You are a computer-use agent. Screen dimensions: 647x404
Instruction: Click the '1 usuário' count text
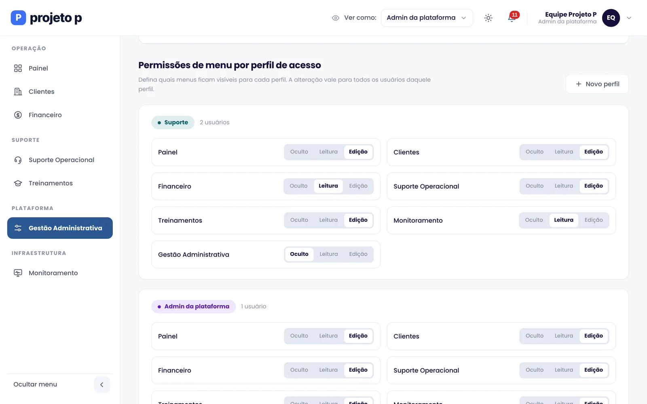[x=254, y=307]
